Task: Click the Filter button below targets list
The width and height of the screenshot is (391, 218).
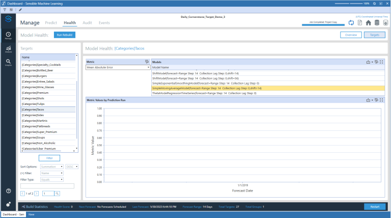Action: [x=49, y=158]
